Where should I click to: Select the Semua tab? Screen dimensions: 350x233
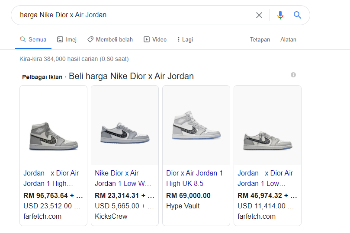point(33,39)
